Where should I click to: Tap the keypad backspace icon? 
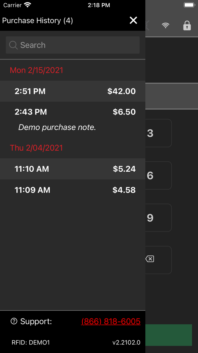click(x=150, y=259)
